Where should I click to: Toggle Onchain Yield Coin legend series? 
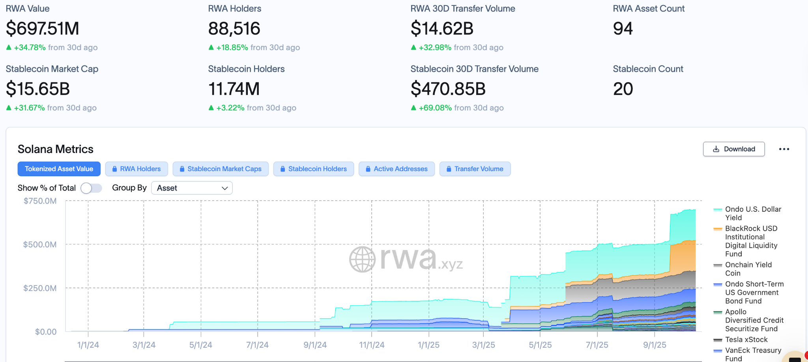point(748,269)
